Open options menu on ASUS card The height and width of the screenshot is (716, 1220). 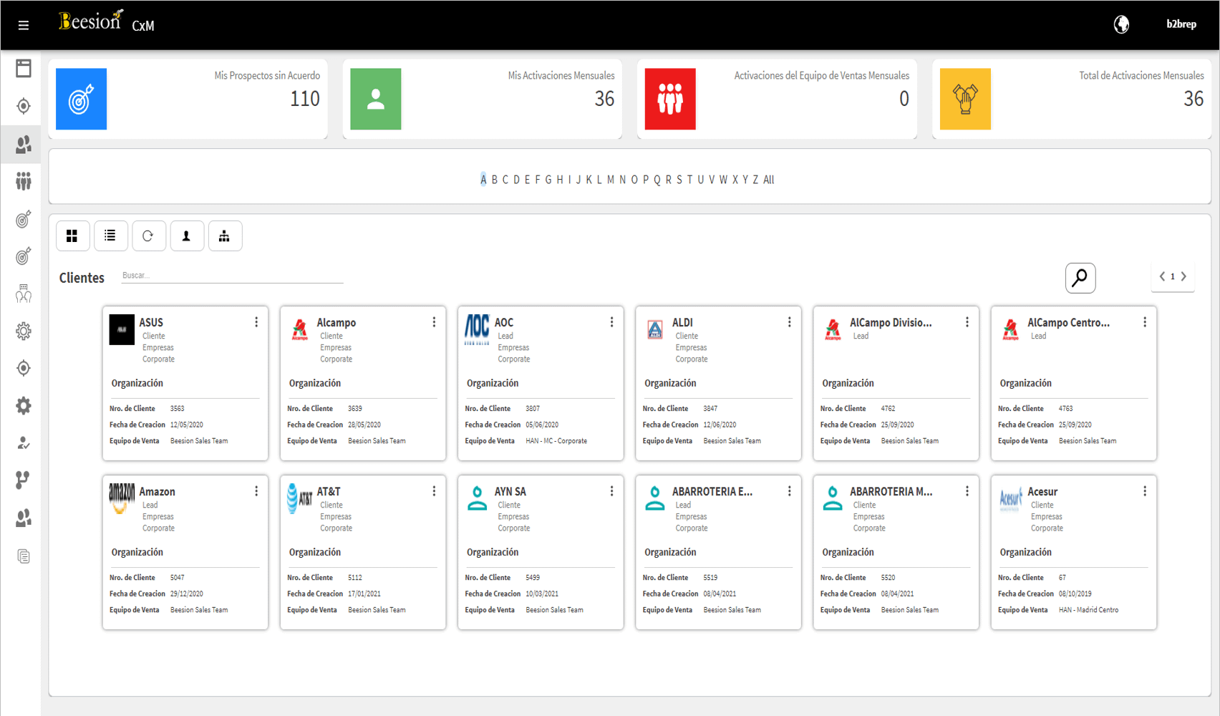256,322
